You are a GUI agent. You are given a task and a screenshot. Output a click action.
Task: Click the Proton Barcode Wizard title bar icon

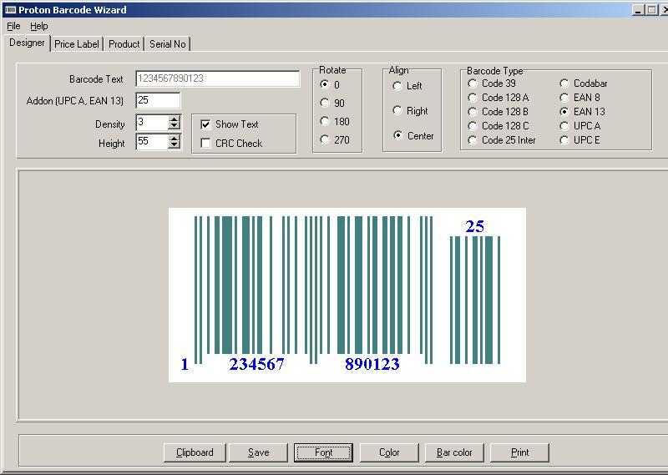(10, 10)
